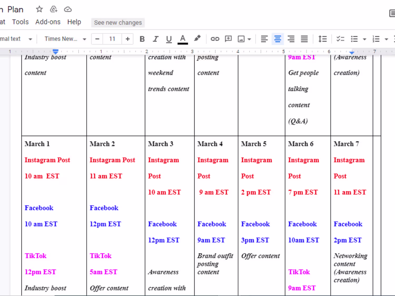
Task: Click 'Brand outfit' text under March 4
Action: 215,256
